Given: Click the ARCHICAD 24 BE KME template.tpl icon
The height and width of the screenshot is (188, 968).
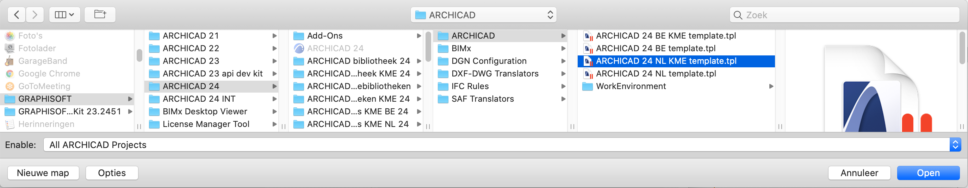Looking at the screenshot, I should pyautogui.click(x=588, y=36).
